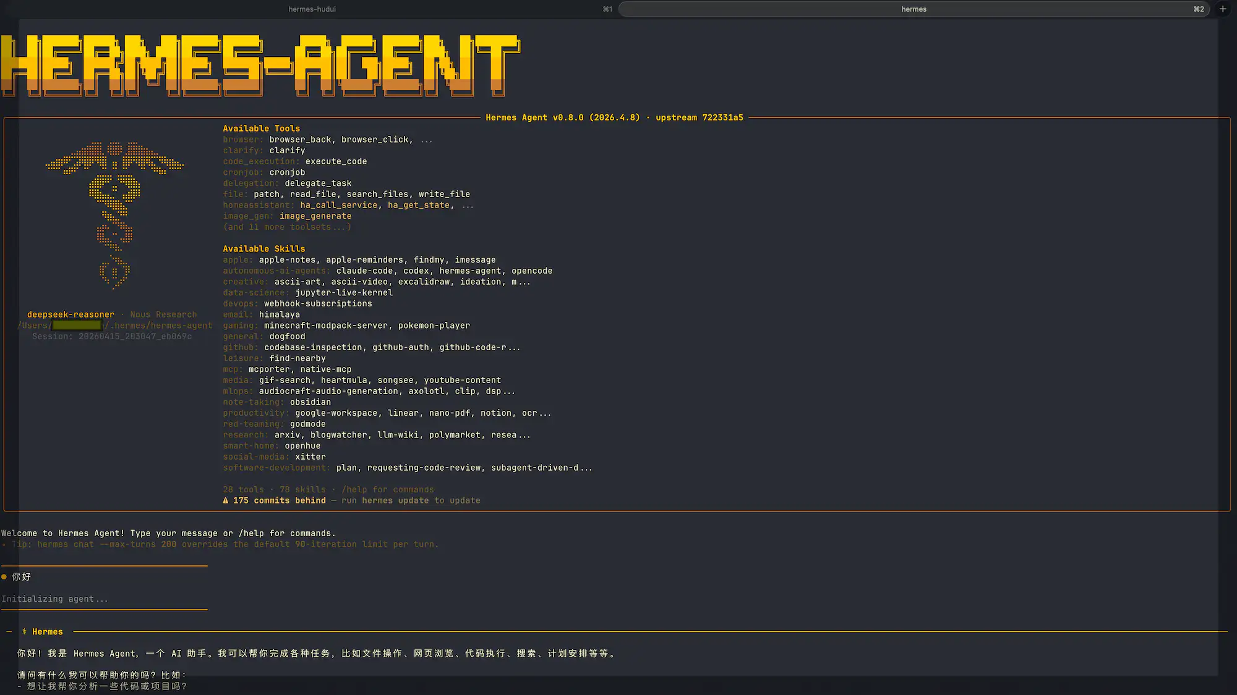The height and width of the screenshot is (695, 1237).
Task: Click the '/help for commands' hint
Action: pos(387,489)
